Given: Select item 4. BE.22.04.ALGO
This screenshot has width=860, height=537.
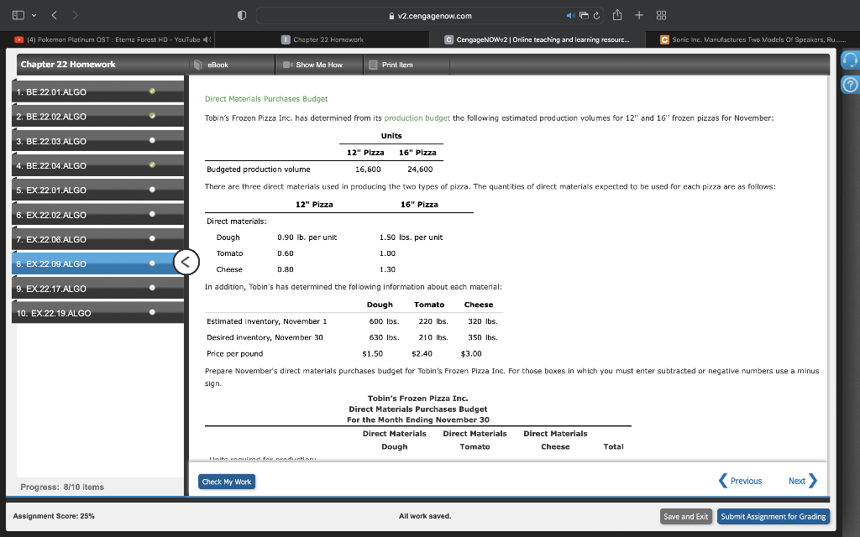Looking at the screenshot, I should tap(97, 165).
